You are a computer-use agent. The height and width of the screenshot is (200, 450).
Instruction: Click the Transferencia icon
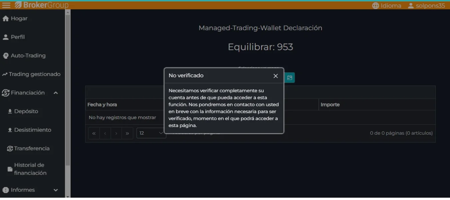(x=10, y=149)
